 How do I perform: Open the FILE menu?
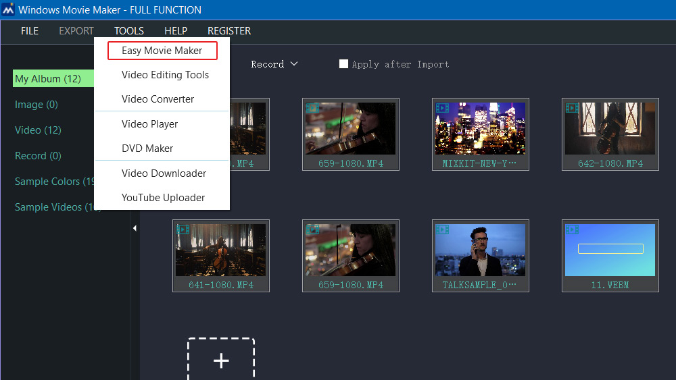point(30,31)
